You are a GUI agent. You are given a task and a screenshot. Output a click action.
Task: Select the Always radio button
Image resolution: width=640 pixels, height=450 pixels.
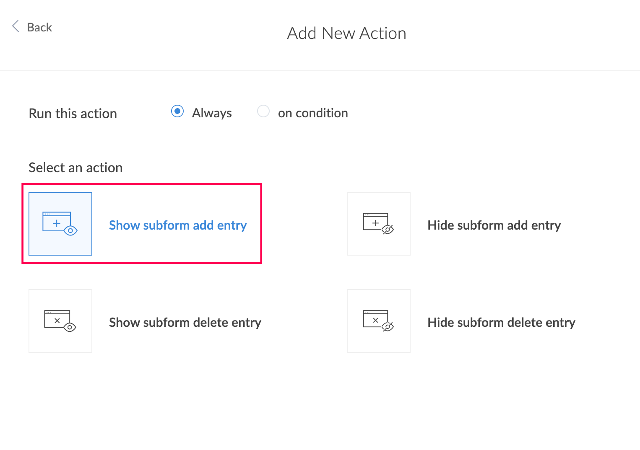177,111
